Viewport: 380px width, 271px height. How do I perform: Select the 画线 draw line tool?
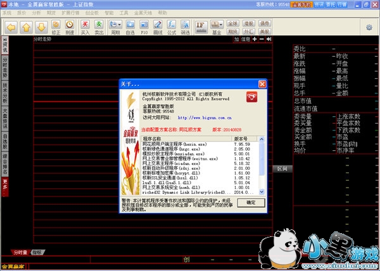(158, 27)
